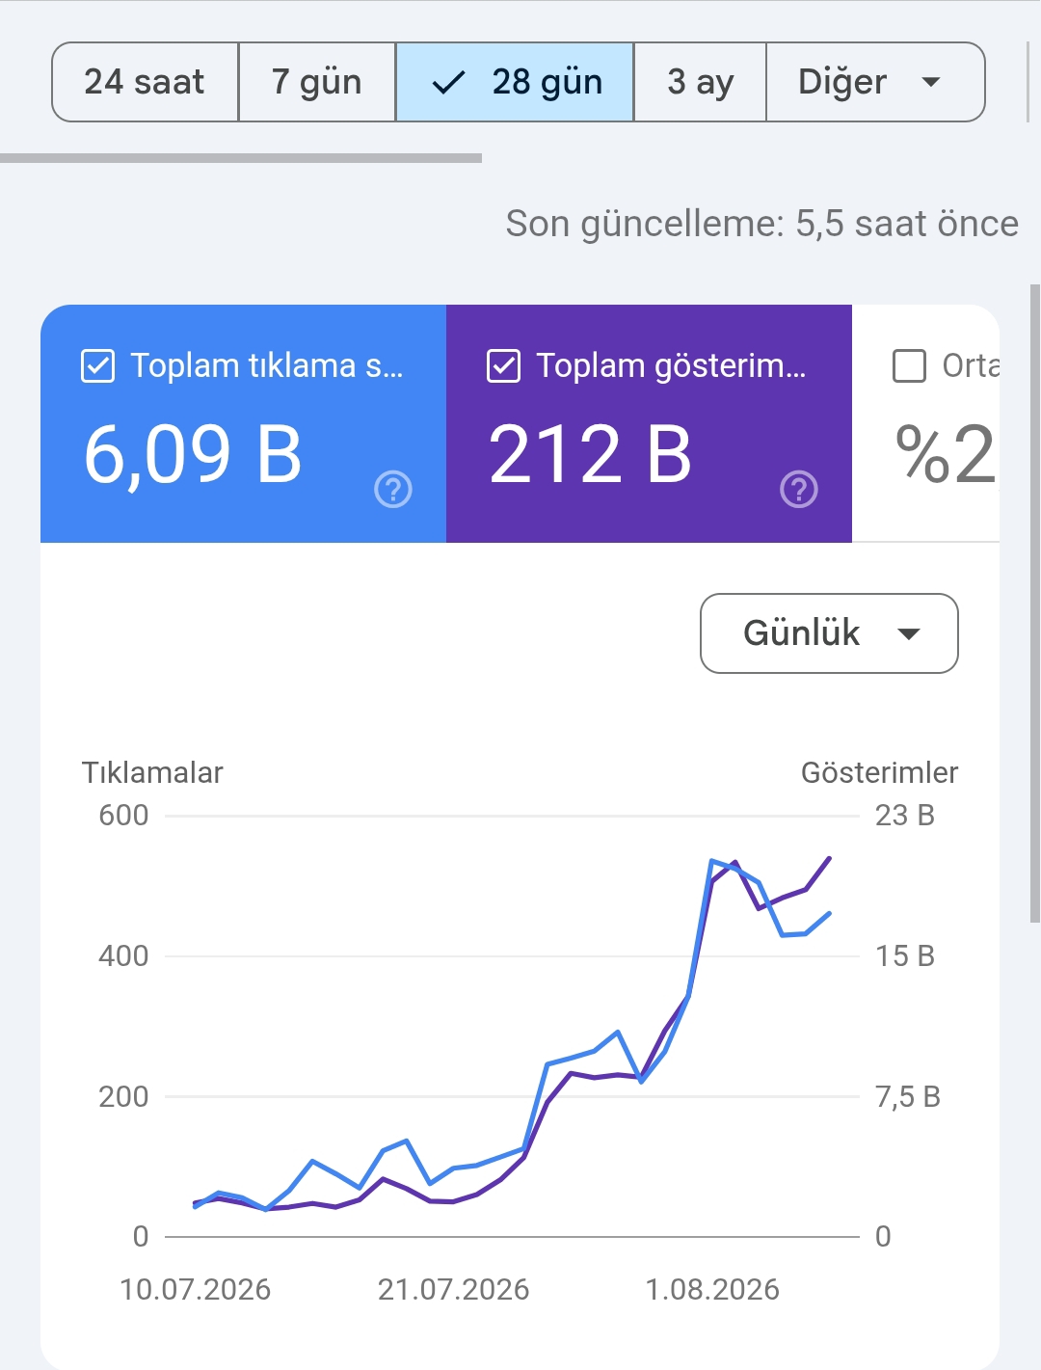Screen dimensions: 1041x1370
Task: Uncheck Toplam gösterim checkbox
Action: coord(504,366)
